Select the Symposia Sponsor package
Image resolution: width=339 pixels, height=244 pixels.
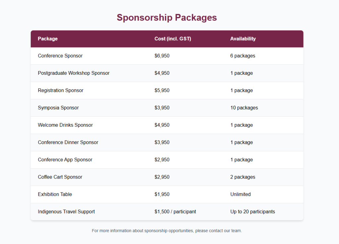tap(58, 108)
